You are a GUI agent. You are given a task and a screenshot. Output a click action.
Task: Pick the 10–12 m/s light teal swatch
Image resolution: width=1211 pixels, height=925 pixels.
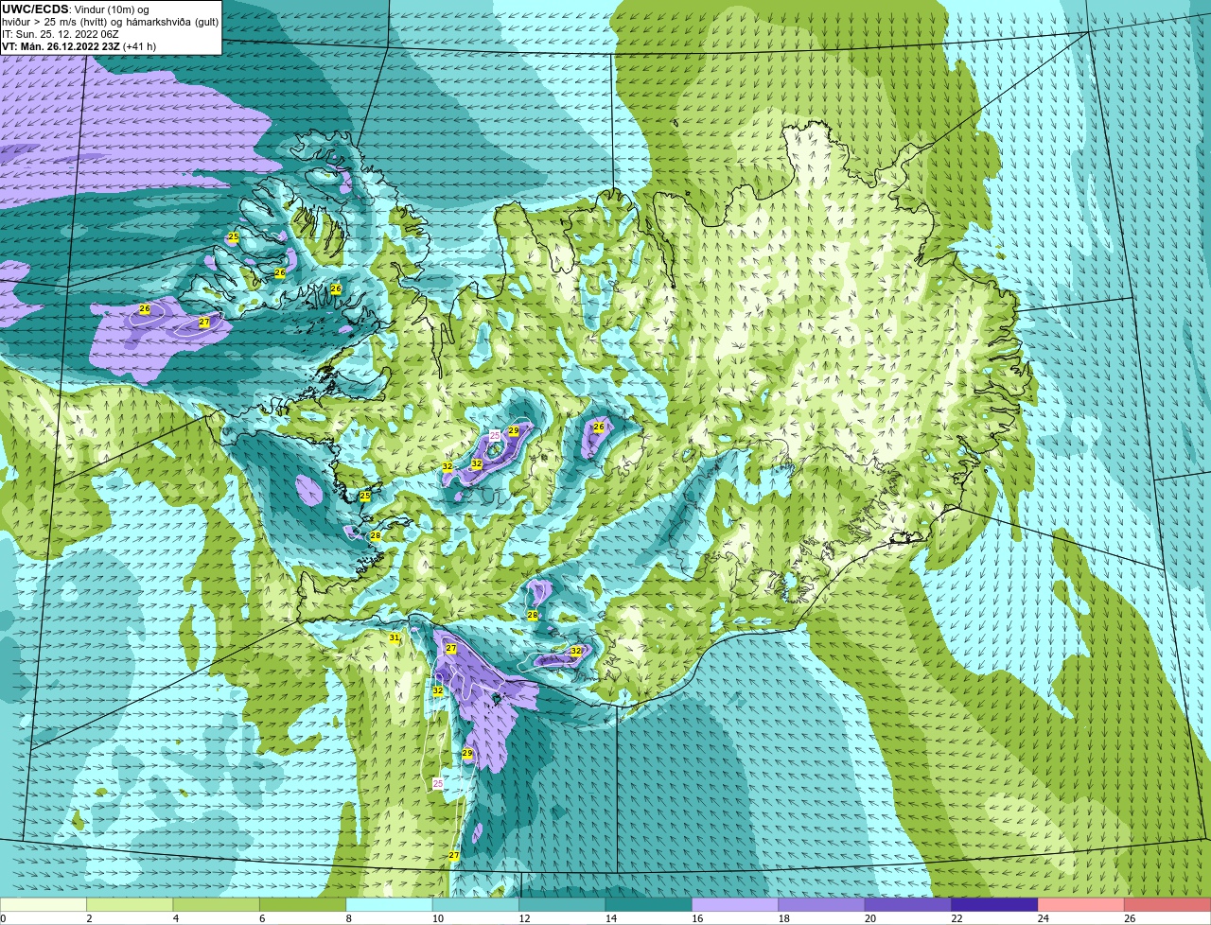(476, 905)
